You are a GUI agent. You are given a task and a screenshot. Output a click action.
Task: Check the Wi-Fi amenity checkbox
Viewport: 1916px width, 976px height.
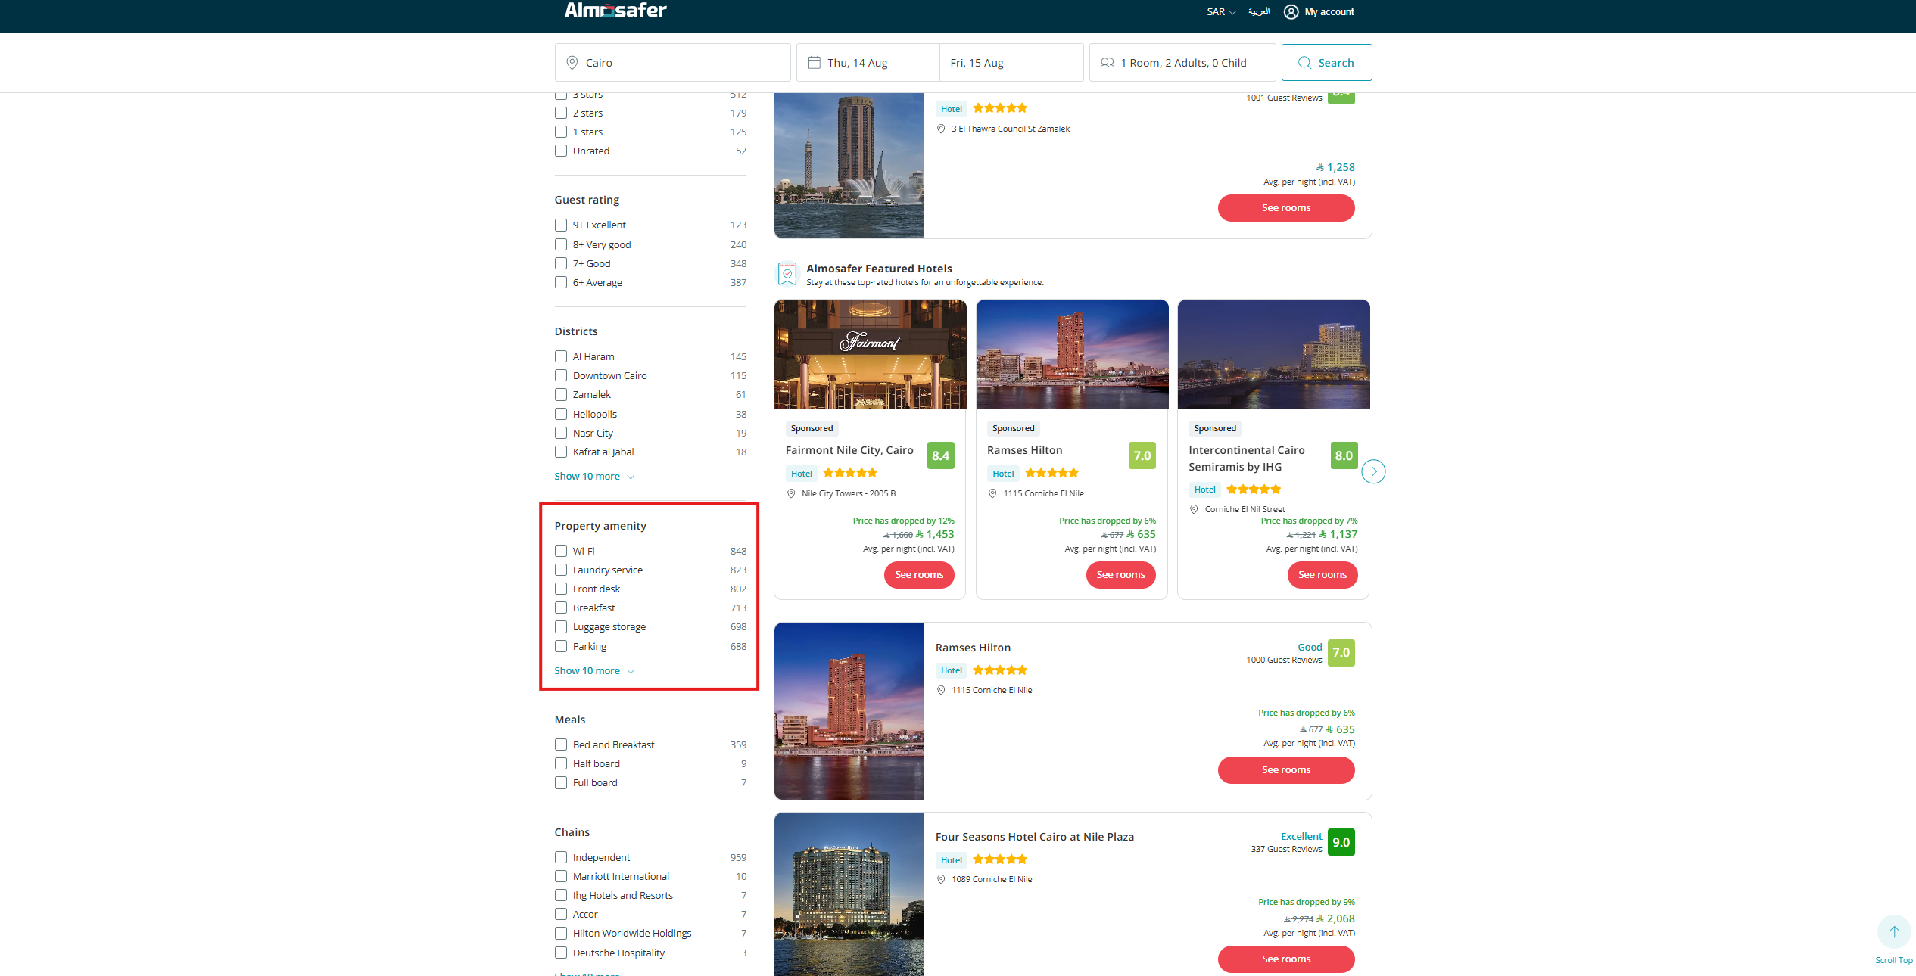tap(561, 551)
